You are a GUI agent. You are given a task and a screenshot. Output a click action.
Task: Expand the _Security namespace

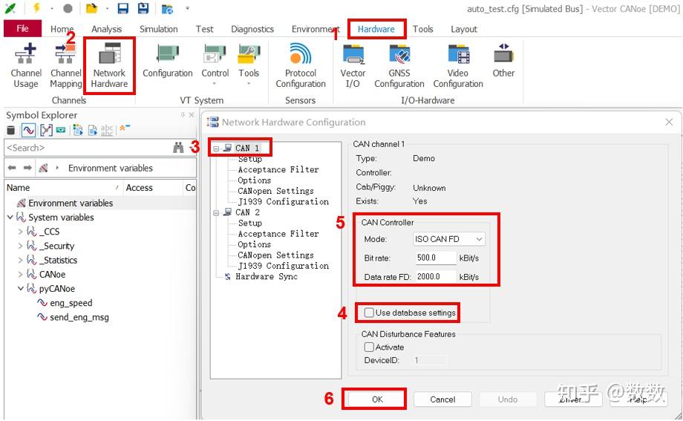[x=20, y=246]
